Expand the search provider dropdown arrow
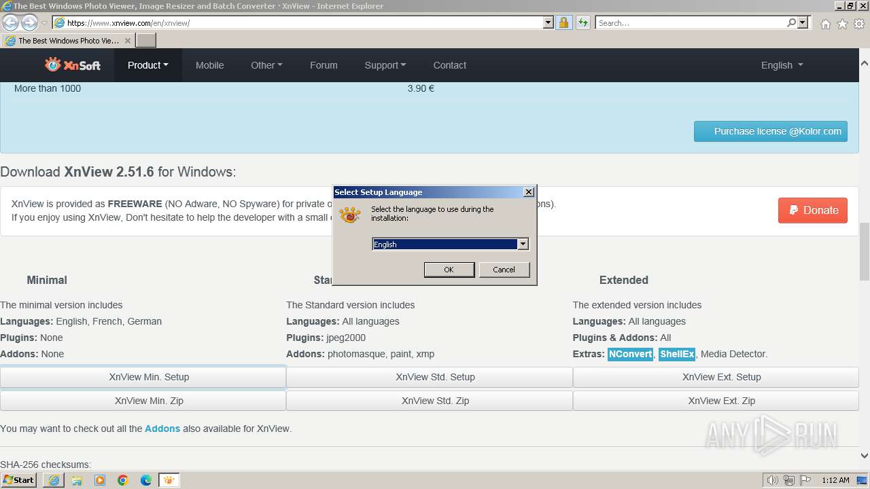Viewport: 870px width, 489px height. tap(803, 22)
